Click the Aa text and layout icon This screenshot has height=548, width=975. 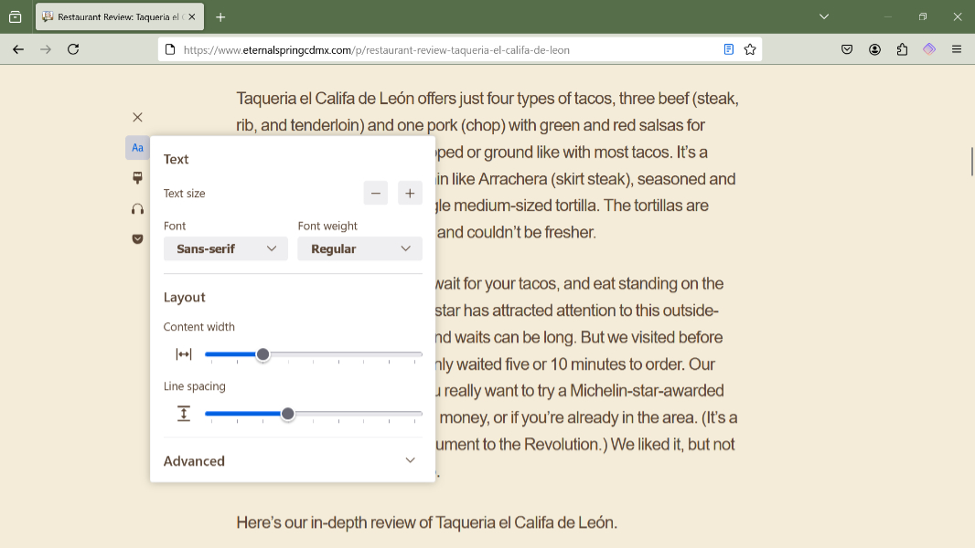coord(137,148)
